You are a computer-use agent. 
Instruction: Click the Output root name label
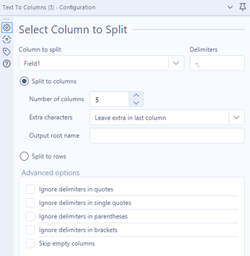coord(54,136)
